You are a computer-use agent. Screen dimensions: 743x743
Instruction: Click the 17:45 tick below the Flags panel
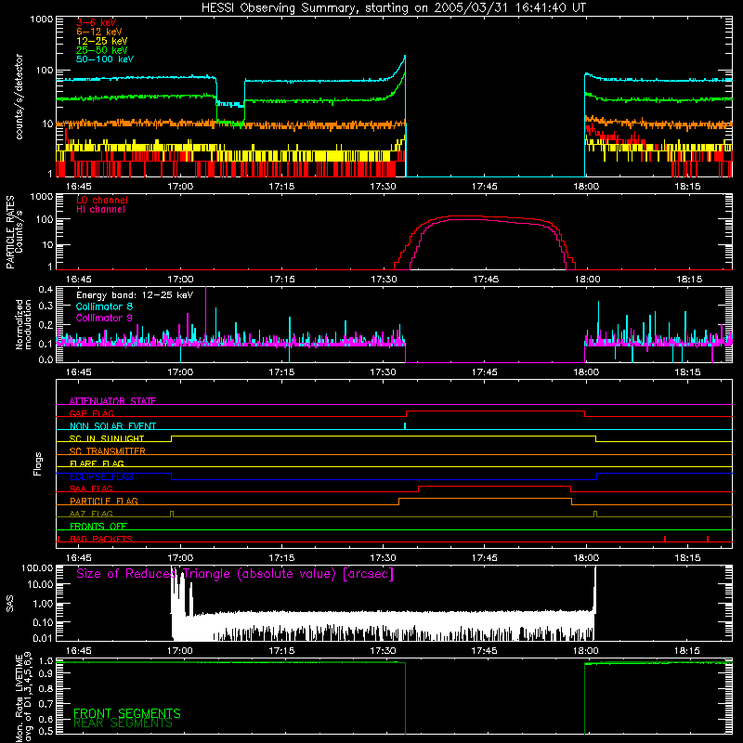(484, 557)
